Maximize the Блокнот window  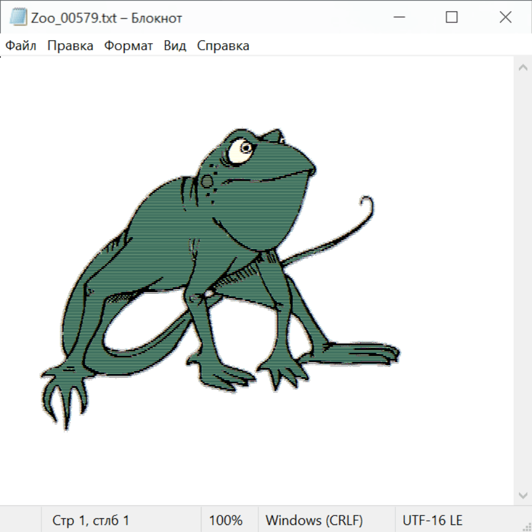click(x=452, y=18)
